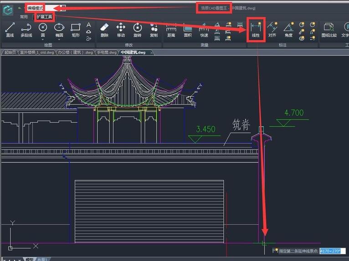
Task: Switch to the 办公楼（建筑）.dwg document tab
Action: 75,53
